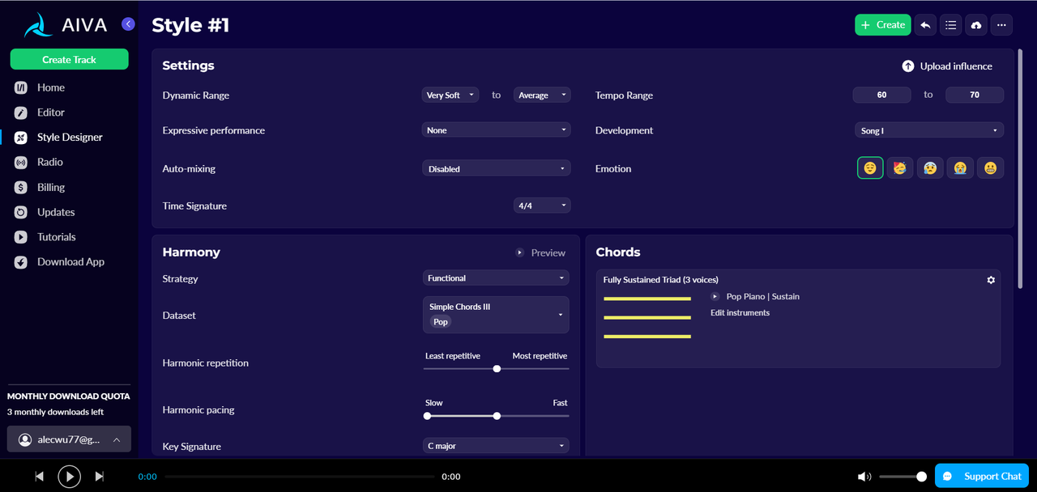Click the Radio sidebar icon

coord(21,163)
